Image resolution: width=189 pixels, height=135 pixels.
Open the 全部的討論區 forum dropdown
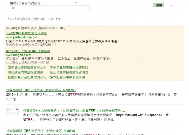tap(49, 3)
